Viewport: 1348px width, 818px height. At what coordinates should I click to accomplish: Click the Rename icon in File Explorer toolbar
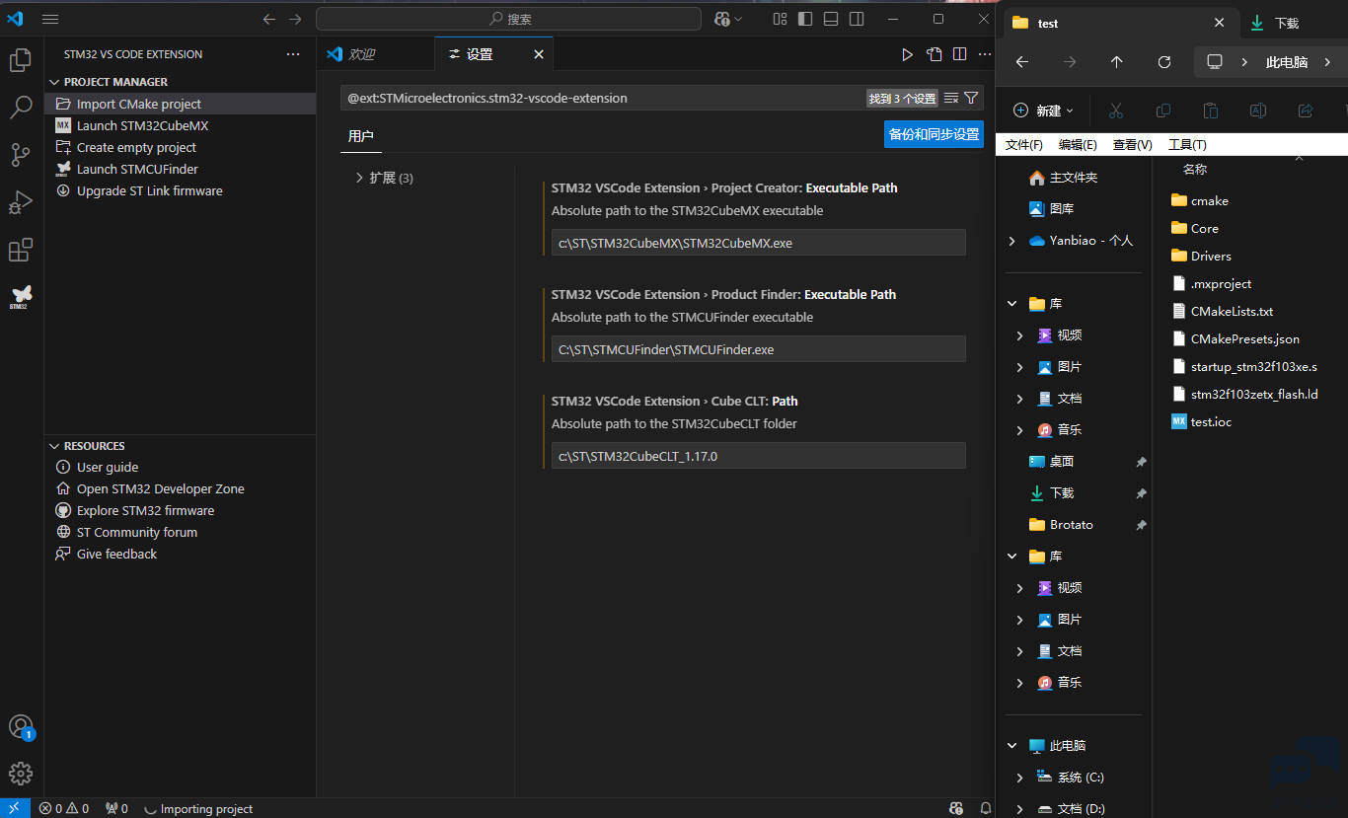[1258, 111]
